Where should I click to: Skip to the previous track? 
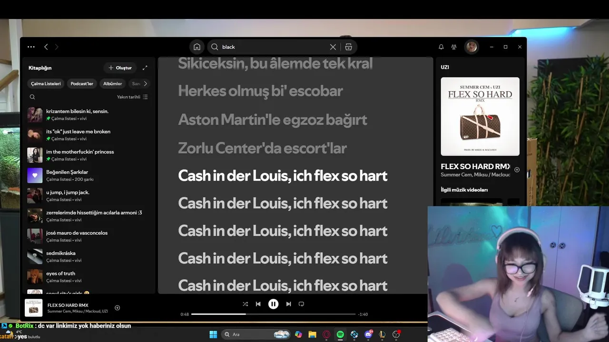coord(258,304)
